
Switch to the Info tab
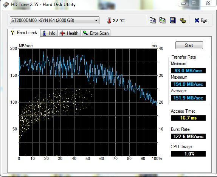tap(49, 33)
